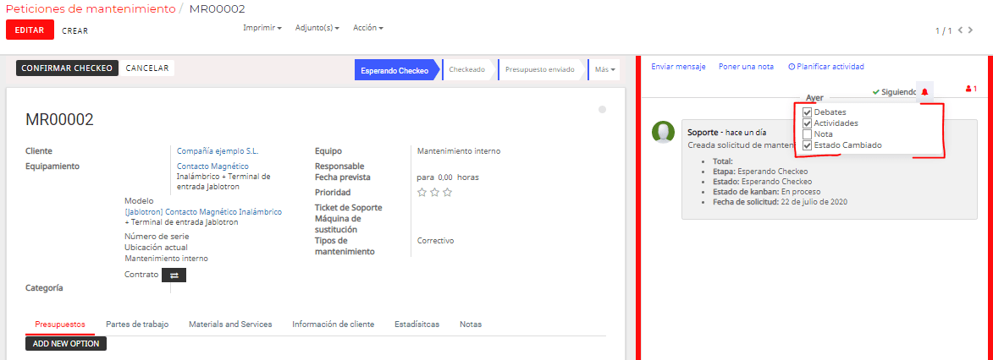Click the Correctivo maintenance type value
The height and width of the screenshot is (360, 993).
[x=436, y=240]
